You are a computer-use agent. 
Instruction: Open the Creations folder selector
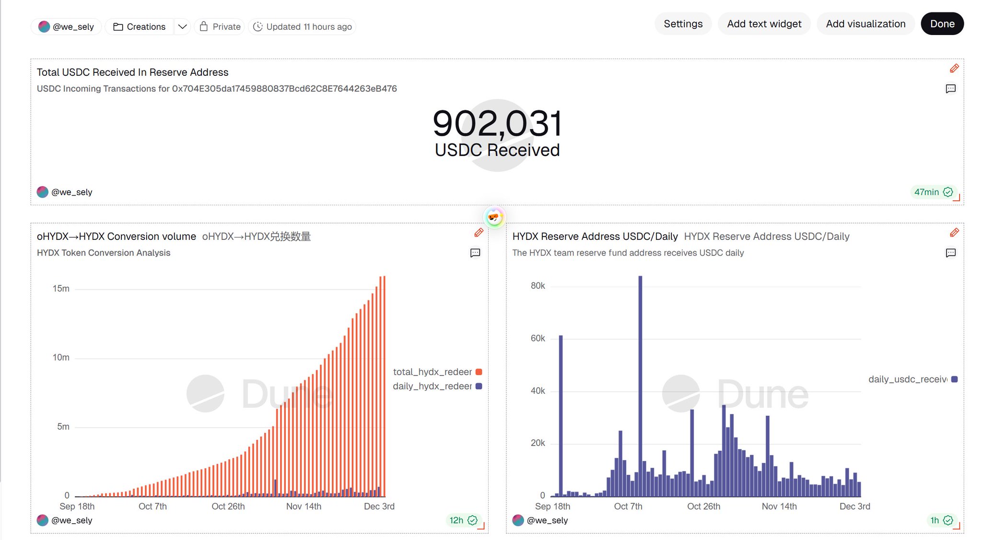click(x=140, y=27)
